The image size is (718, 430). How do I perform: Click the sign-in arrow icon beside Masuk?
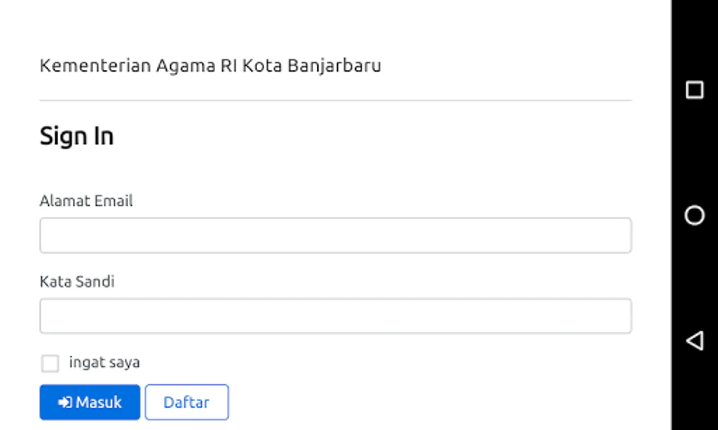point(65,402)
